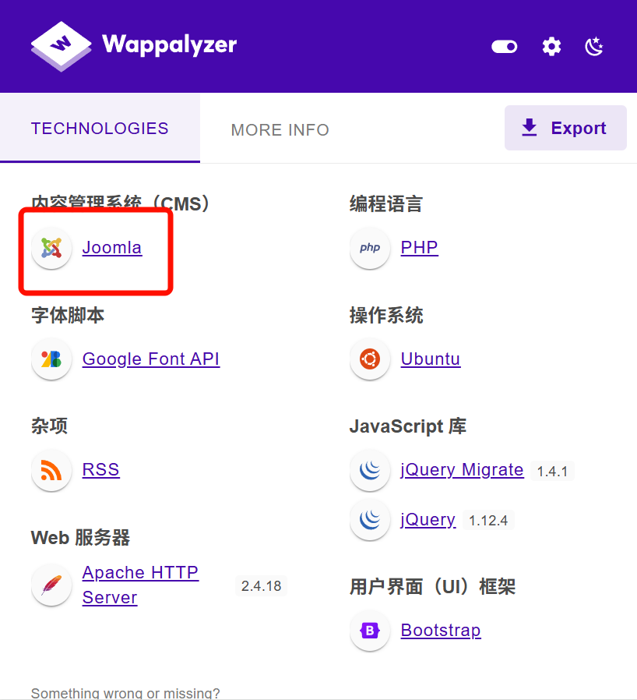Click version badge 1.4.1
Viewport: 637px width, 700px height.
click(x=552, y=471)
